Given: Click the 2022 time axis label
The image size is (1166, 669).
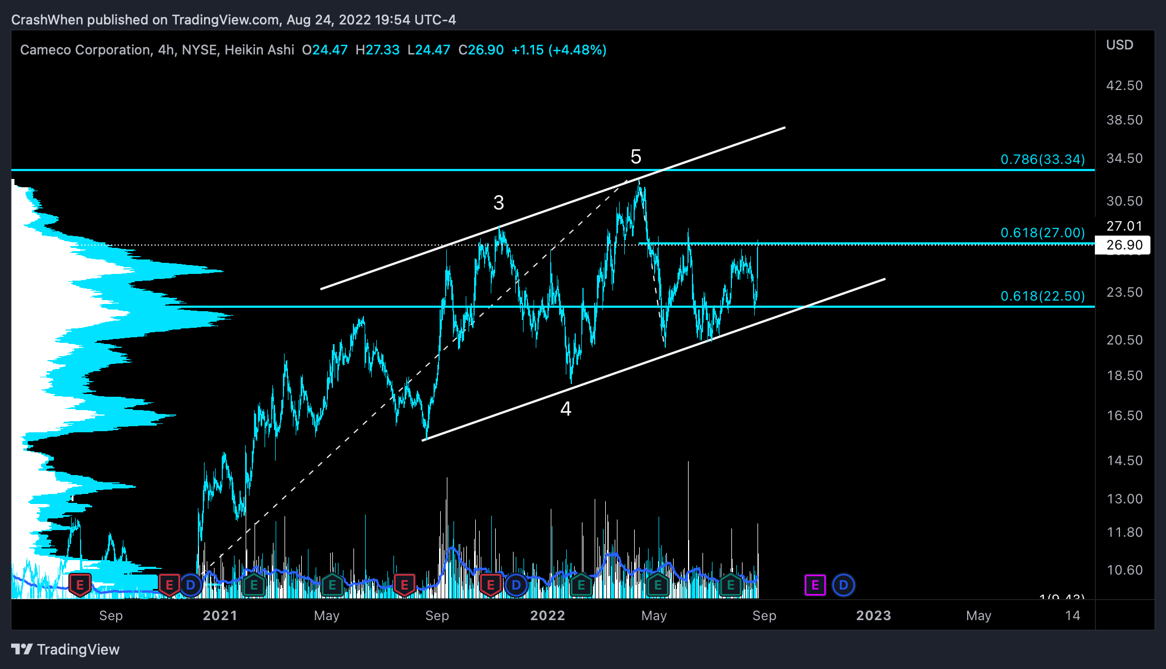Looking at the screenshot, I should (547, 616).
